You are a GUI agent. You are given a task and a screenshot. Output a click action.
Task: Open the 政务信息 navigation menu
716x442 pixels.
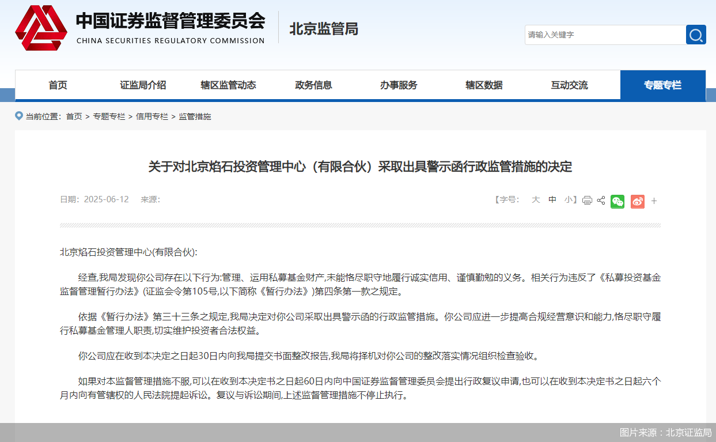tap(313, 85)
